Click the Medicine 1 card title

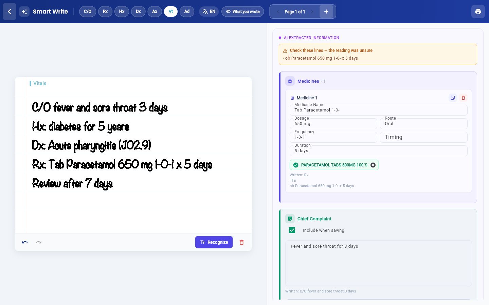pos(307,98)
